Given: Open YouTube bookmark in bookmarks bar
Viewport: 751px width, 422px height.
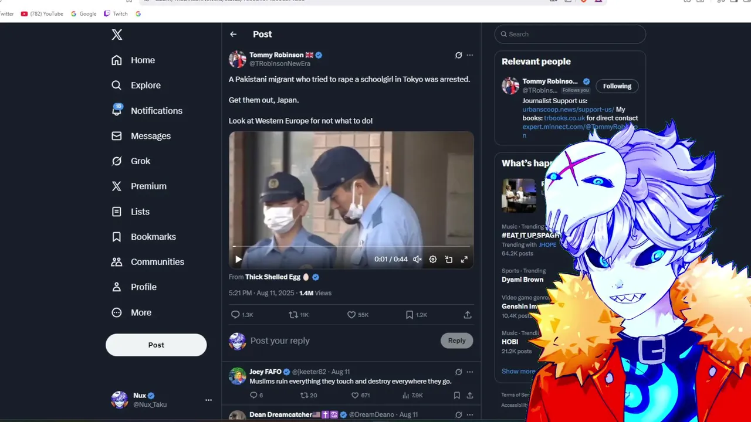Looking at the screenshot, I should click(42, 13).
